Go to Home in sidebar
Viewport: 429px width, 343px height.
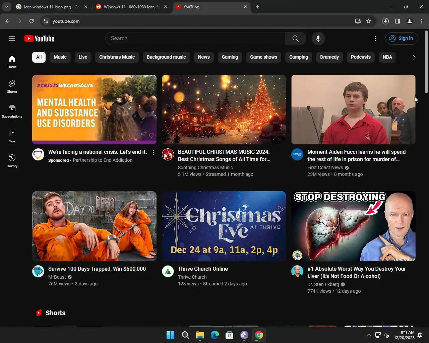pos(12,62)
